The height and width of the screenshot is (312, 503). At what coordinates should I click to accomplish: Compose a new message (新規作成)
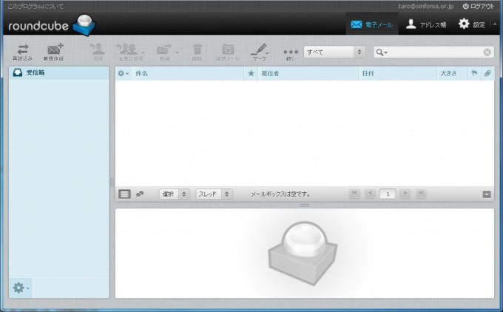point(54,52)
